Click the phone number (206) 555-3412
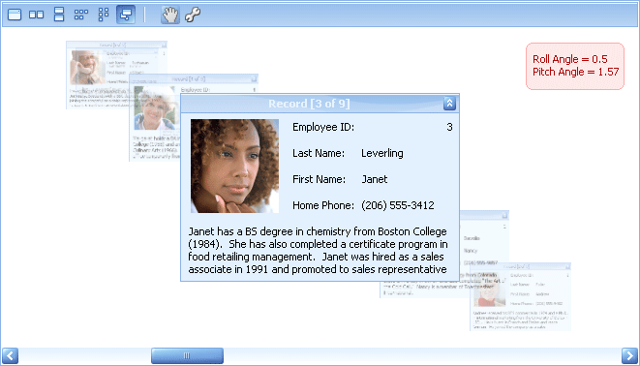Image resolution: width=640 pixels, height=366 pixels. coord(398,205)
